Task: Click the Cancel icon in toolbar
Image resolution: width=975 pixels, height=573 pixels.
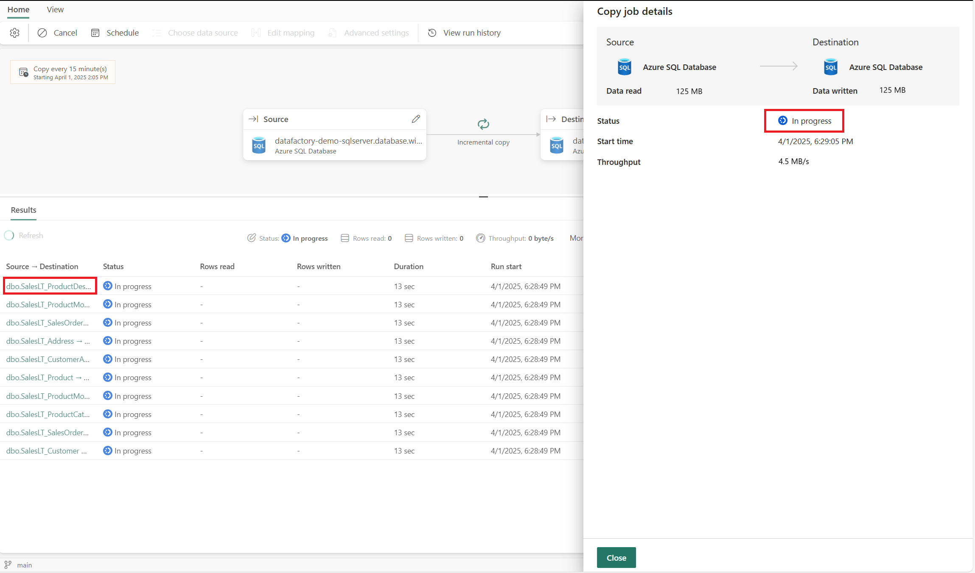Action: point(42,33)
